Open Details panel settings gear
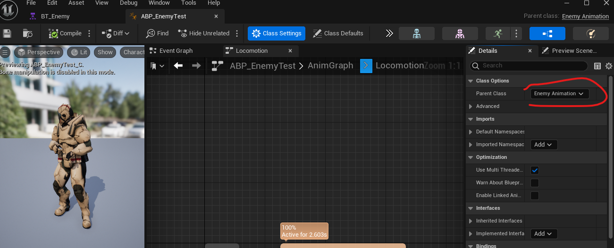The height and width of the screenshot is (248, 614). [x=608, y=66]
